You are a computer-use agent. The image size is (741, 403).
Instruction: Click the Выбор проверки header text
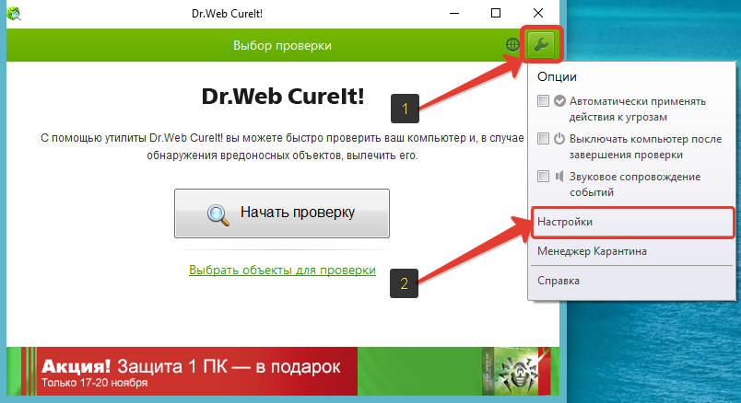point(282,46)
